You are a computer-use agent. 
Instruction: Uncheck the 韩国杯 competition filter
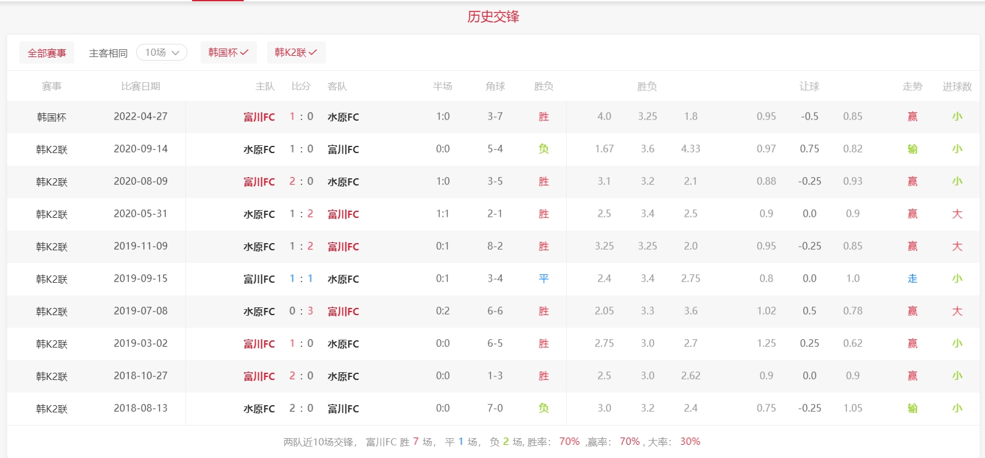pyautogui.click(x=228, y=53)
